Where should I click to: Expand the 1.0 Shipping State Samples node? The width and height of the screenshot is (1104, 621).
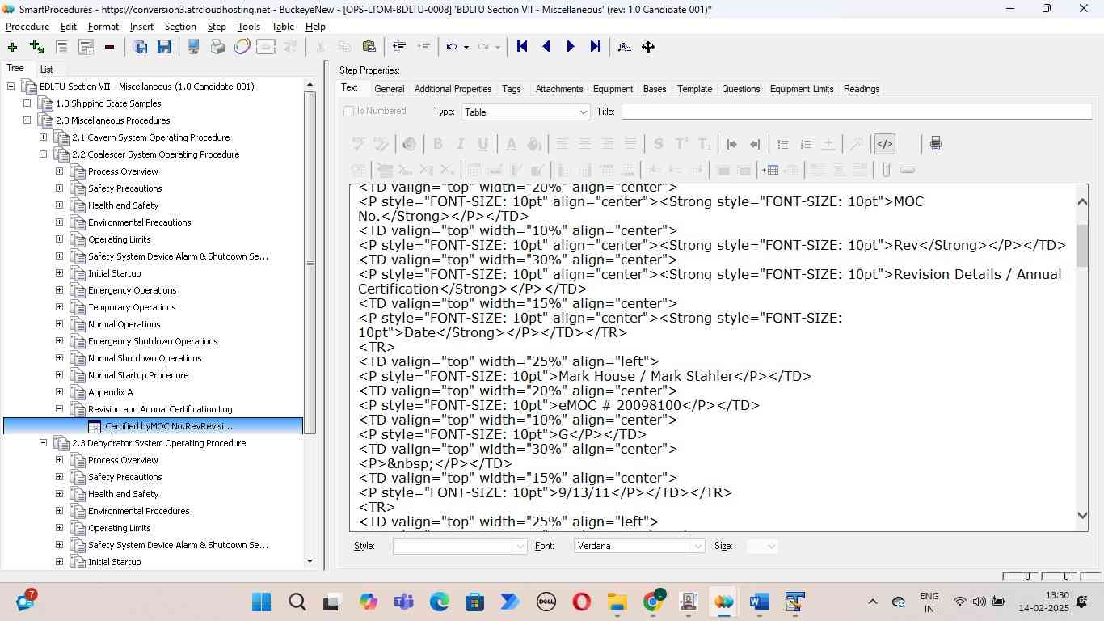pyautogui.click(x=27, y=103)
